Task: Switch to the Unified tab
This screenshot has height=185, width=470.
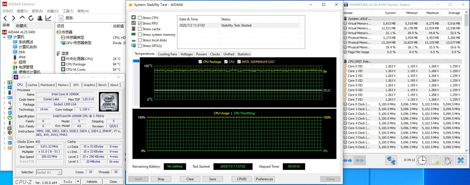Action: [x=229, y=54]
